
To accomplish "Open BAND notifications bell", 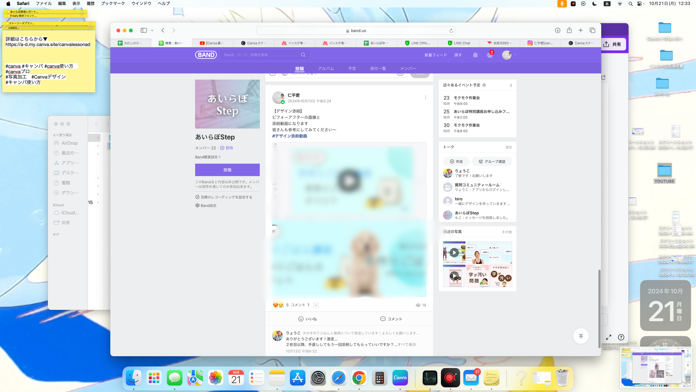I will 475,55.
